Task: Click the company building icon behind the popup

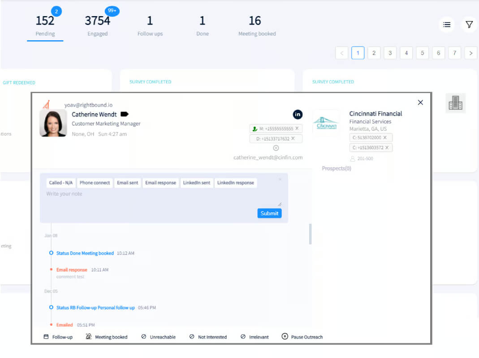Action: pyautogui.click(x=455, y=103)
